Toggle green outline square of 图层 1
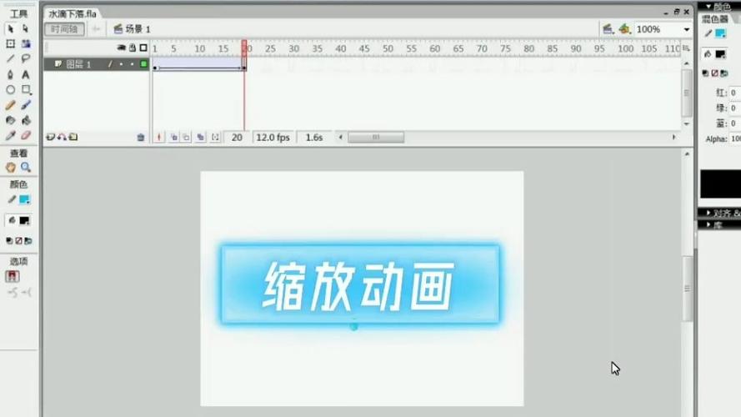 tap(143, 64)
